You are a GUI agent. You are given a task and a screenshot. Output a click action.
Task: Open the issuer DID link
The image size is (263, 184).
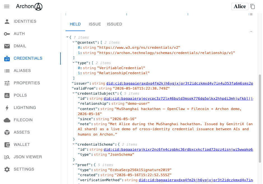(x=180, y=83)
